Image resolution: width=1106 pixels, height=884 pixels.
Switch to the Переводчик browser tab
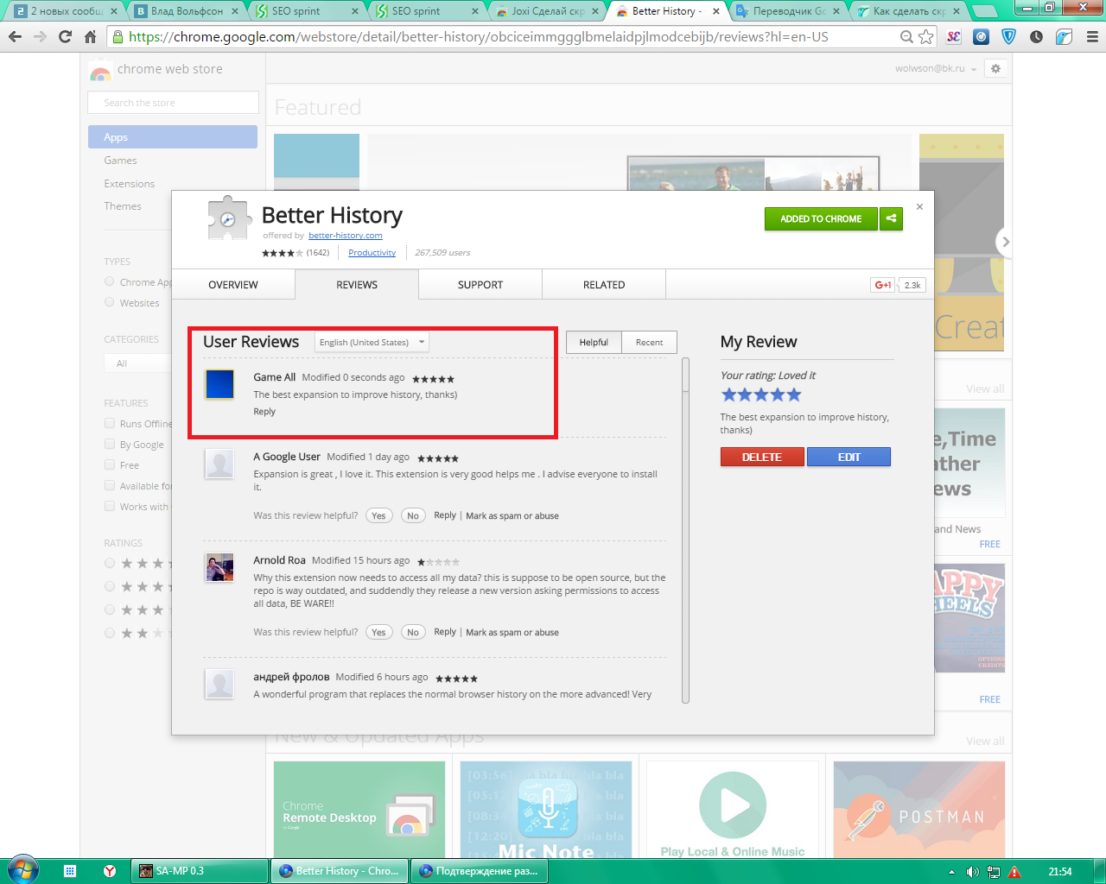pyautogui.click(x=788, y=11)
